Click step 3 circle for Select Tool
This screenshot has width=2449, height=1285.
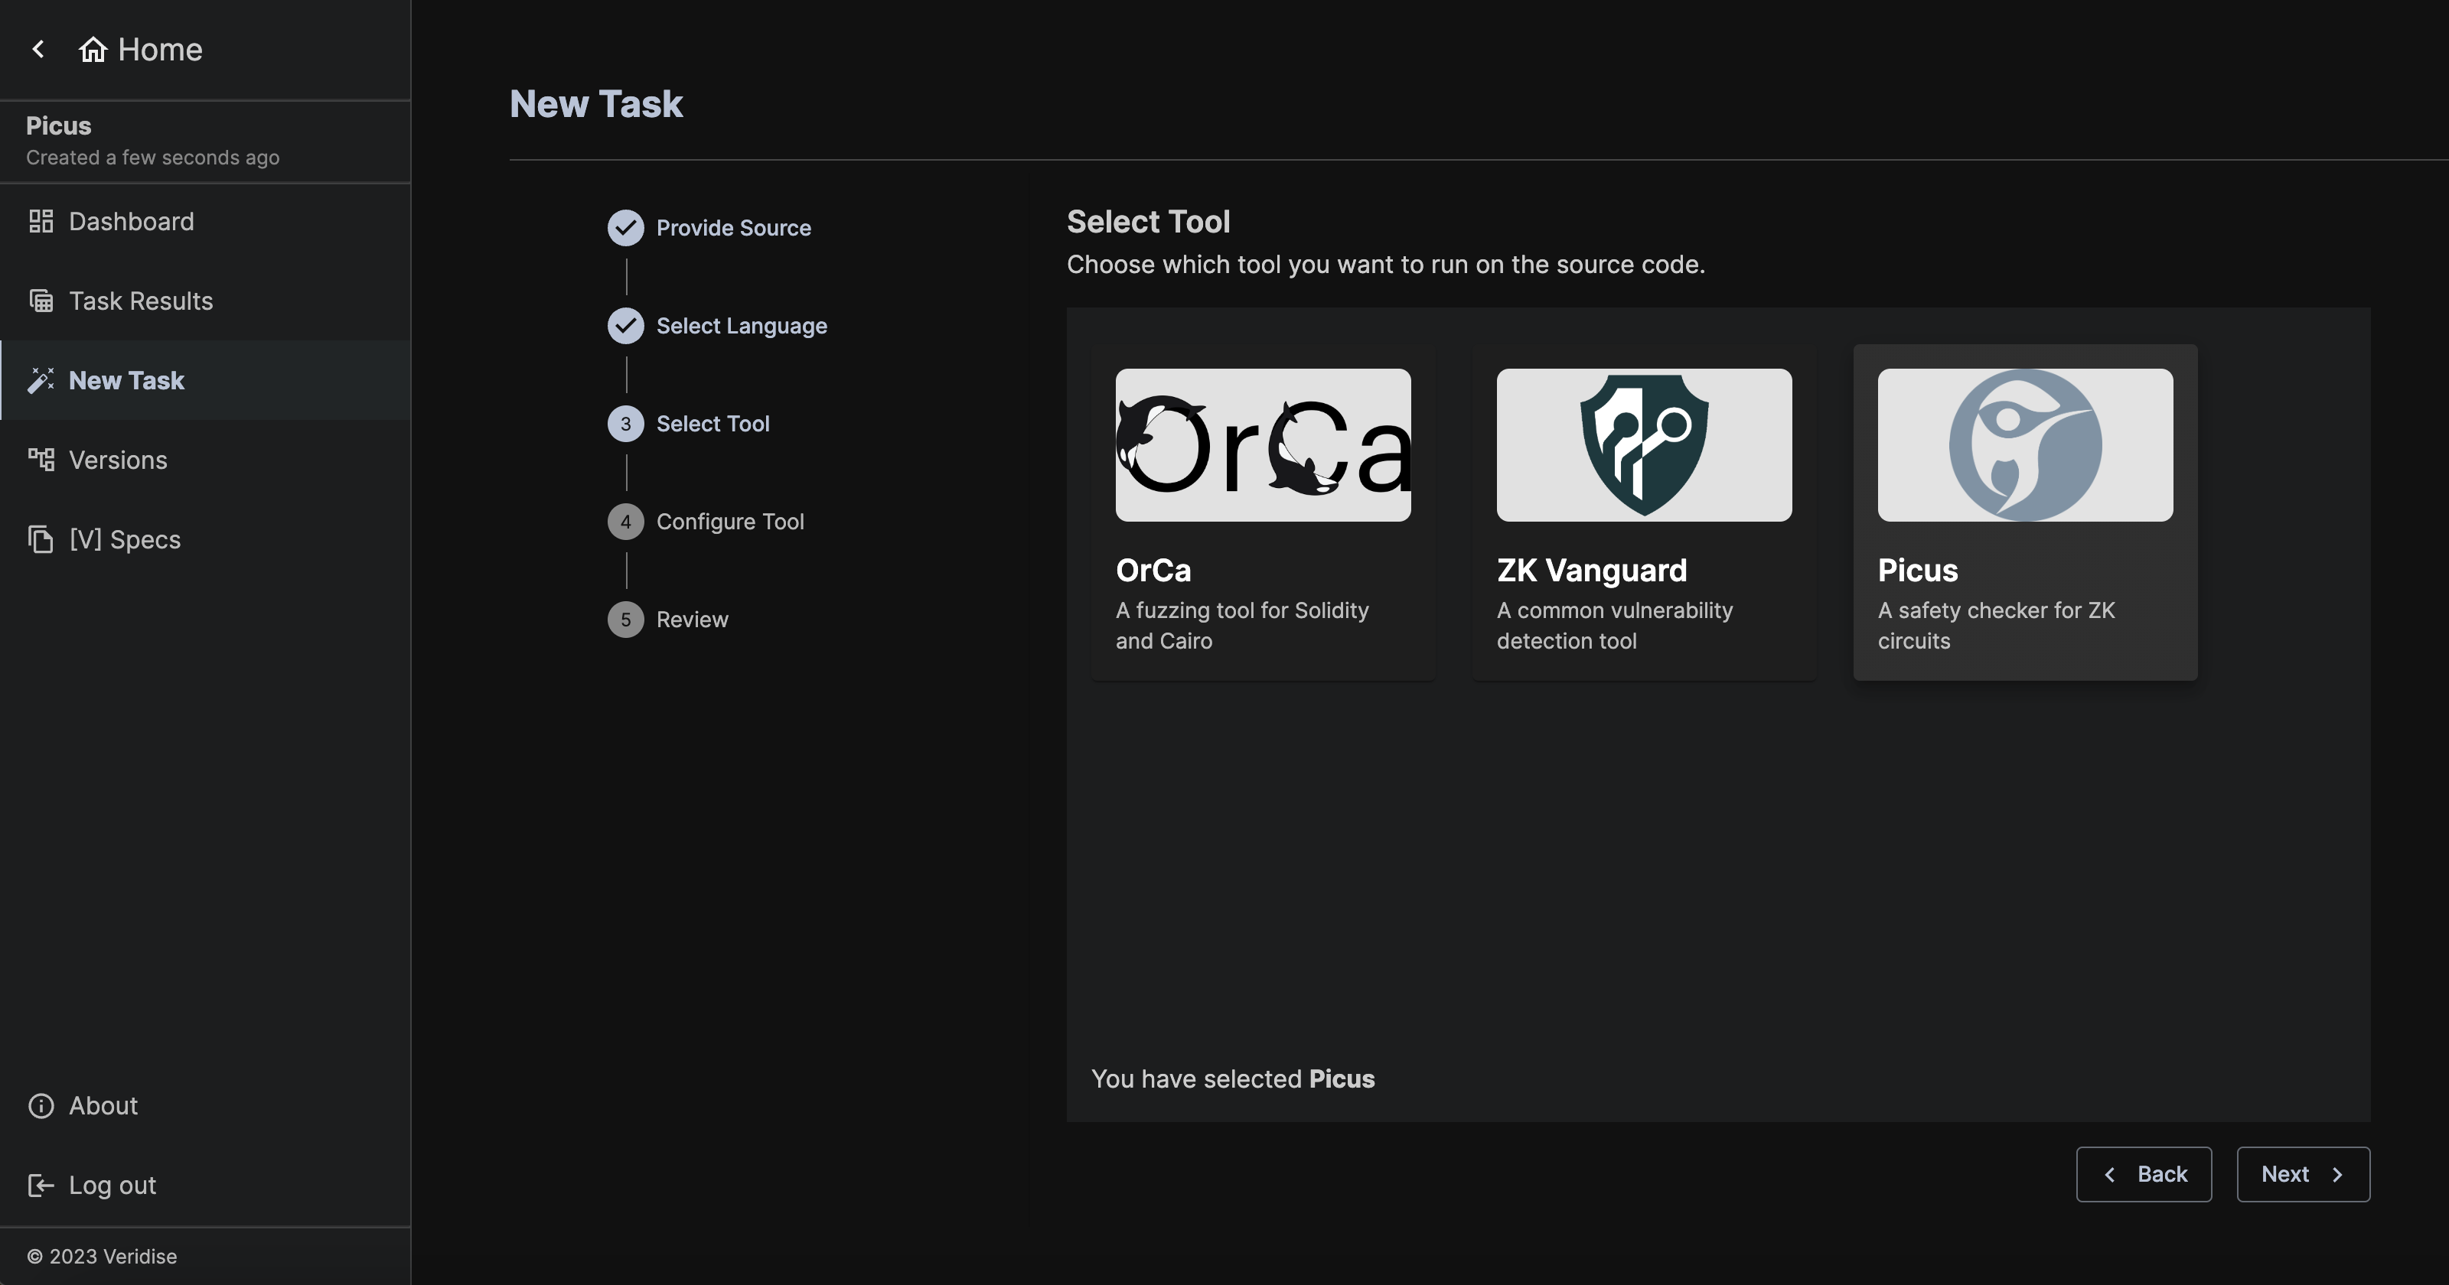point(625,424)
